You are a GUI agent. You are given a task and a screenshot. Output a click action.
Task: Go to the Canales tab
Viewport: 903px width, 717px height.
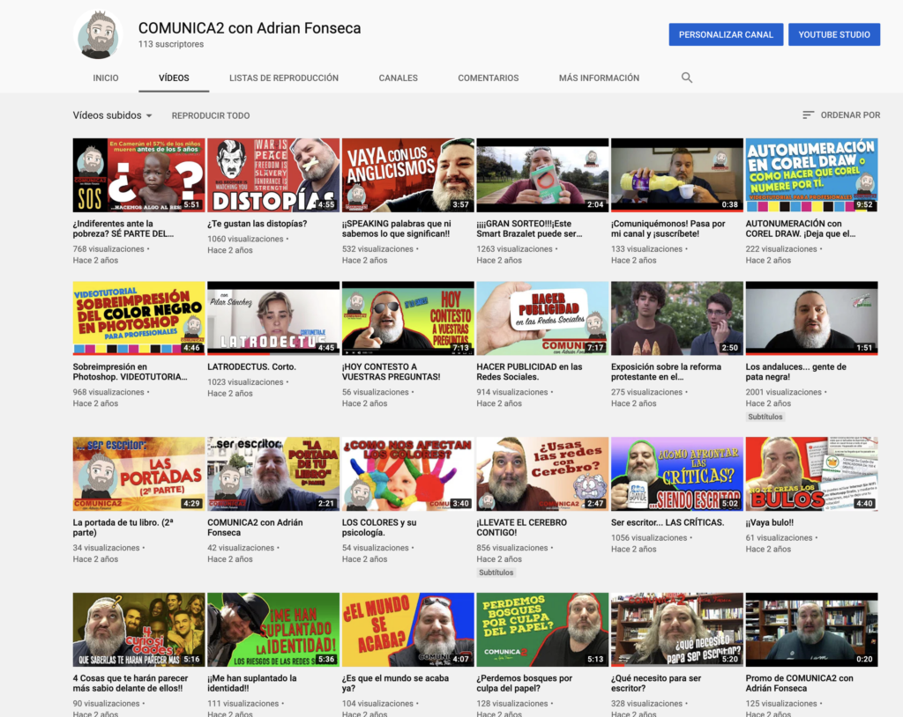tap(398, 78)
